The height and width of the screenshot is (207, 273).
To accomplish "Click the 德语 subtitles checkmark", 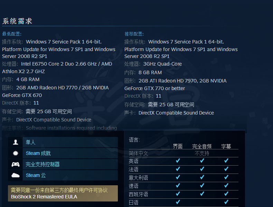I will click(x=226, y=186).
